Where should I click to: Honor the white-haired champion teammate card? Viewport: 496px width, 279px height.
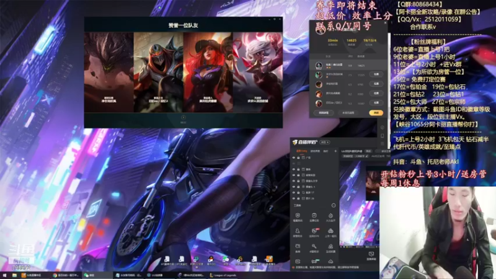point(258,72)
